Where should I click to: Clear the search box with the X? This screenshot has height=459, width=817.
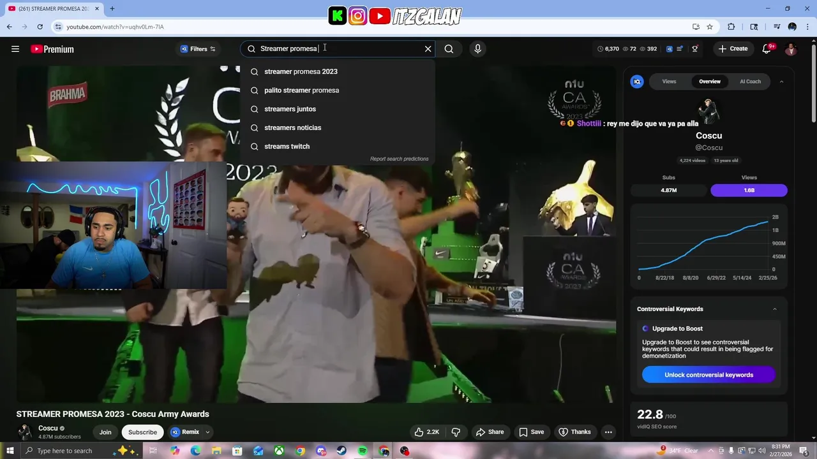[428, 48]
